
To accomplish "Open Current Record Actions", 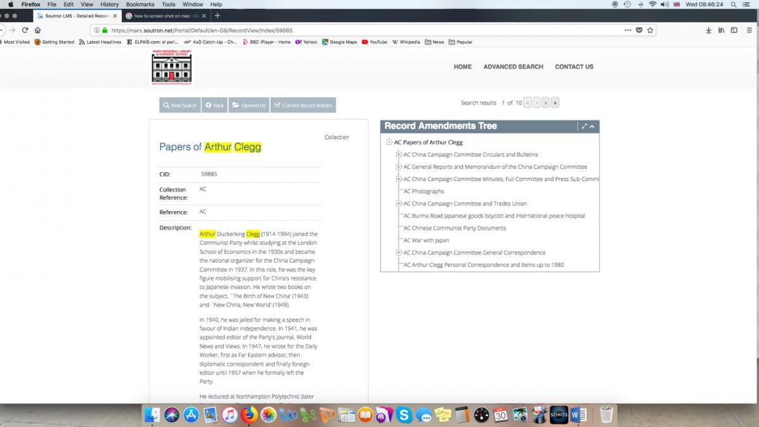I will 303,105.
